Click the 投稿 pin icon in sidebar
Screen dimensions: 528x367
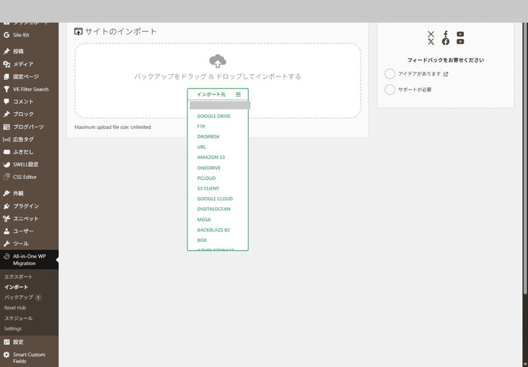[6, 51]
